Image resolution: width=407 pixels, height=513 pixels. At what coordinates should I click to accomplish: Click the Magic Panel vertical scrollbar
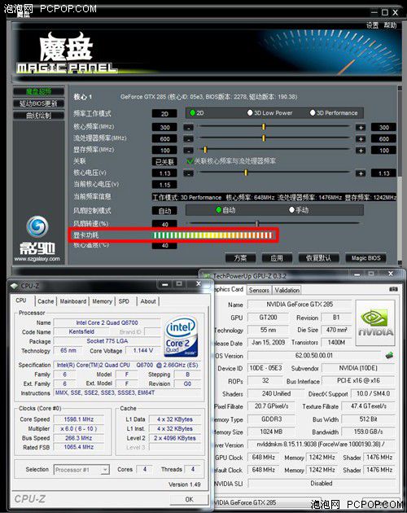tap(400, 175)
